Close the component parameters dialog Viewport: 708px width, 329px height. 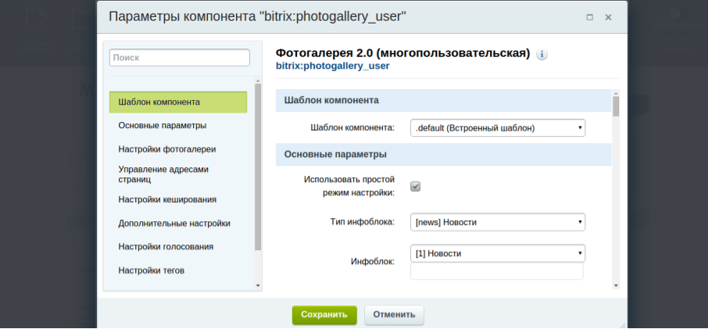608,18
